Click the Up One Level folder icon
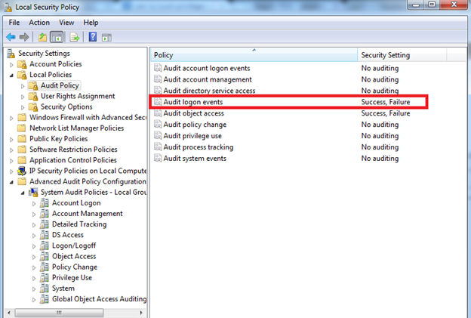Image resolution: width=471 pixels, height=318 pixels. [42, 37]
